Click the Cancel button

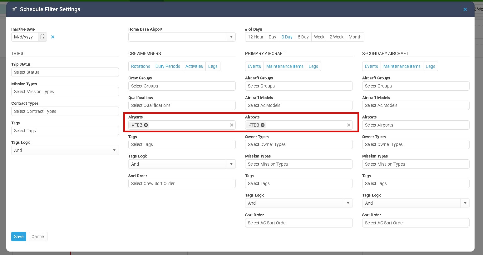coord(38,237)
